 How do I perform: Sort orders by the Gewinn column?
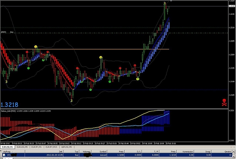[x=222, y=151]
